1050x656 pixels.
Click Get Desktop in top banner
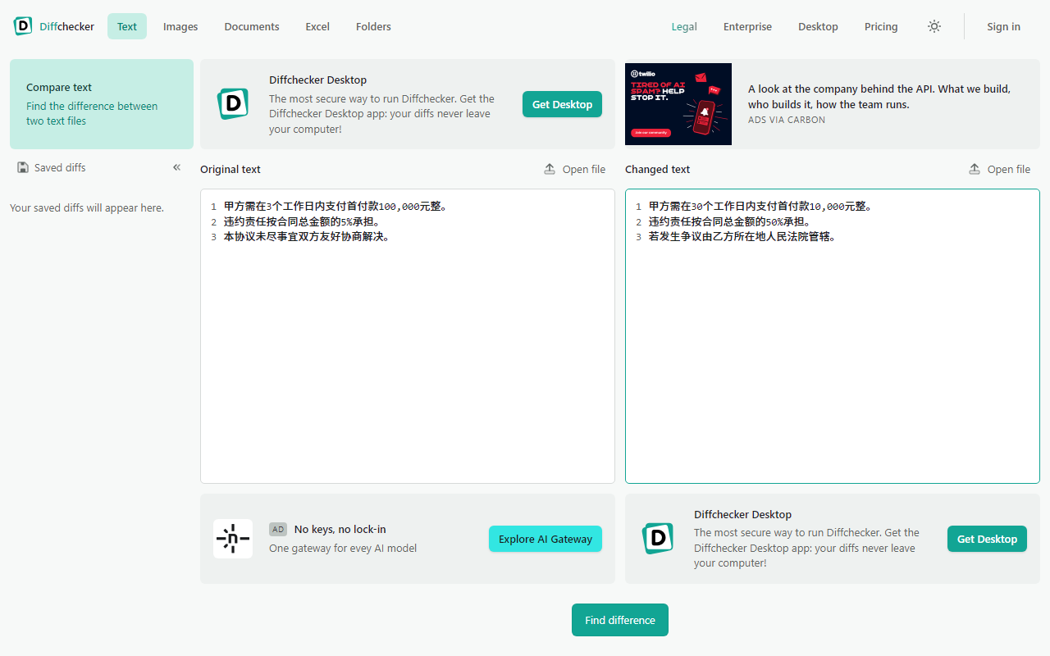tap(562, 104)
